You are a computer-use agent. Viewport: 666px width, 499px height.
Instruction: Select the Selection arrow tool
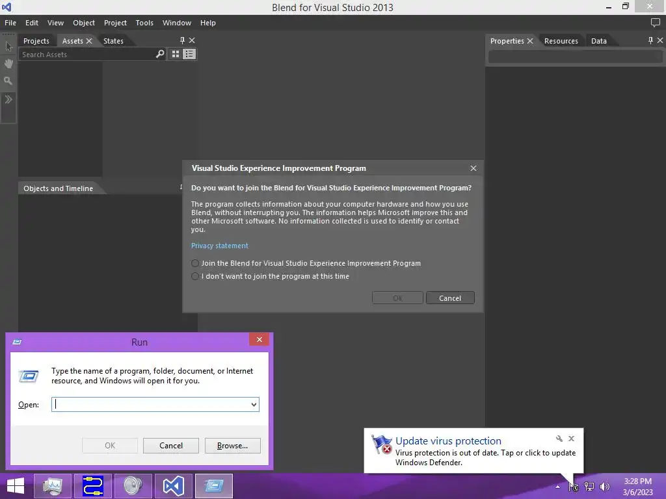click(x=8, y=46)
